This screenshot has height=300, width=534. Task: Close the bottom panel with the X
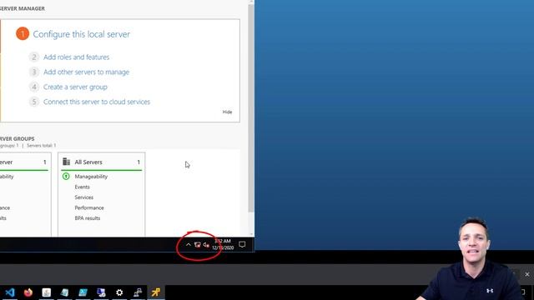[526, 274]
